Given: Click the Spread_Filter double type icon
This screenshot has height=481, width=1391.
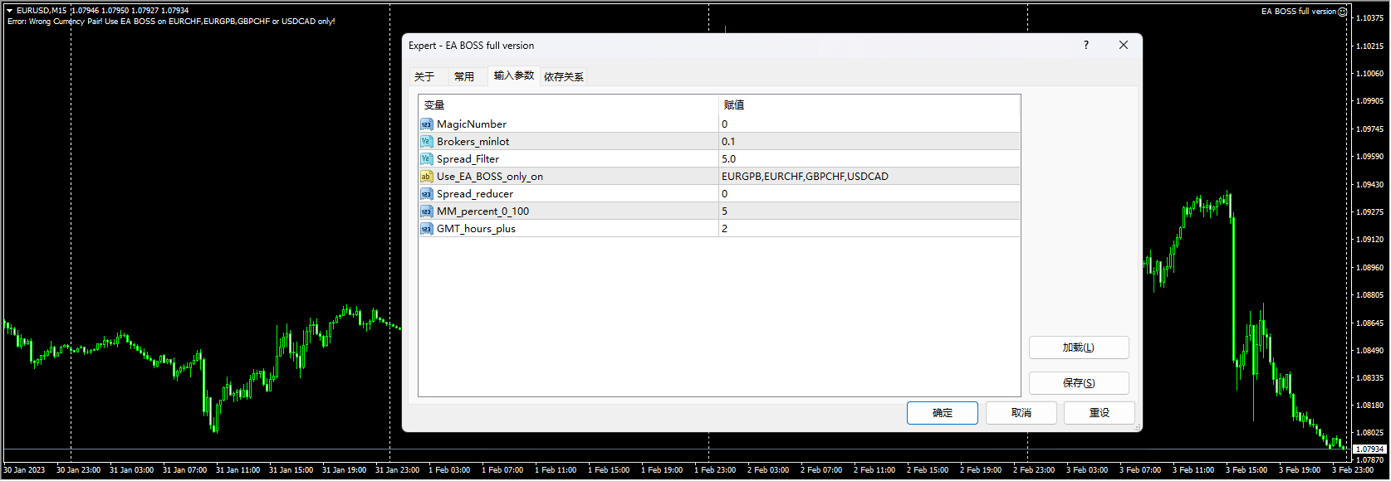Looking at the screenshot, I should (x=426, y=159).
